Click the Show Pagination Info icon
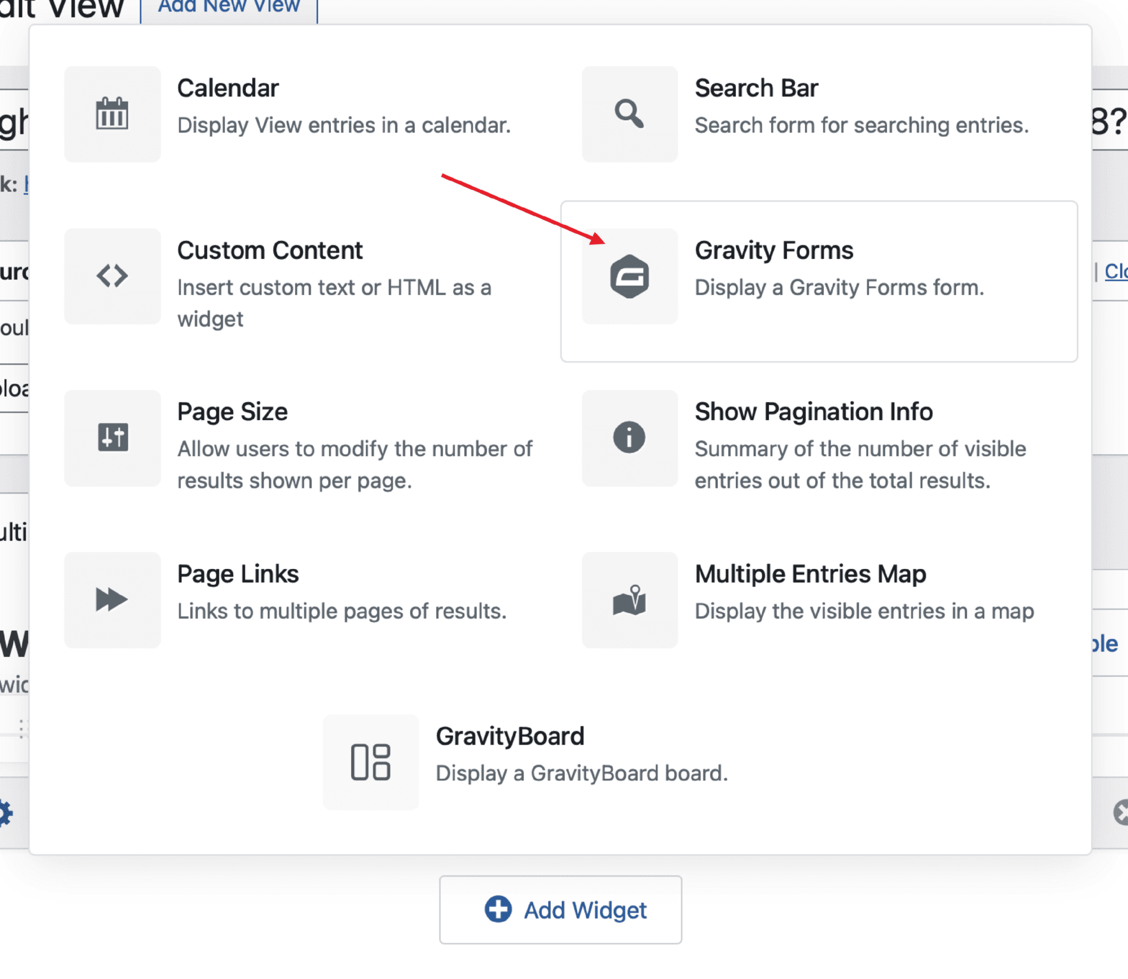 pyautogui.click(x=630, y=438)
